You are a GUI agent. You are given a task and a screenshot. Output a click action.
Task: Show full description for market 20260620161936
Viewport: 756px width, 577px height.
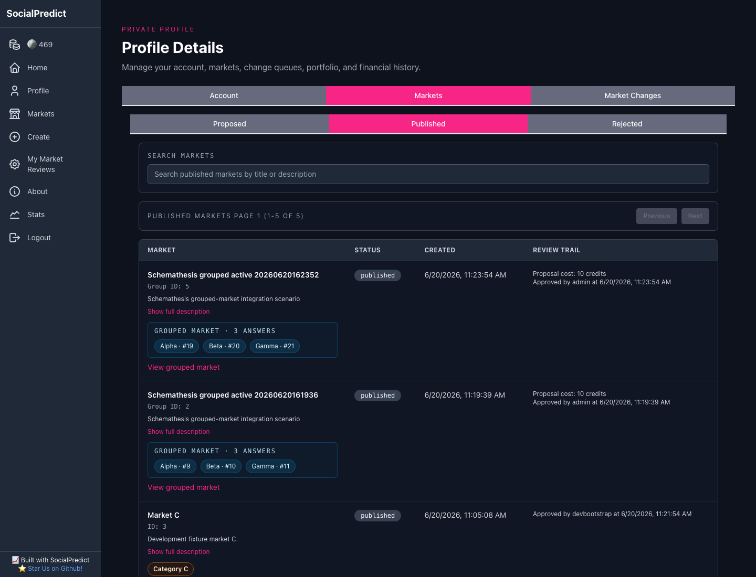[x=178, y=432]
